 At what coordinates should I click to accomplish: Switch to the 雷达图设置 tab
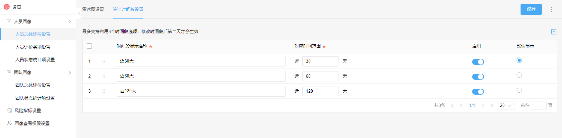(x=93, y=9)
